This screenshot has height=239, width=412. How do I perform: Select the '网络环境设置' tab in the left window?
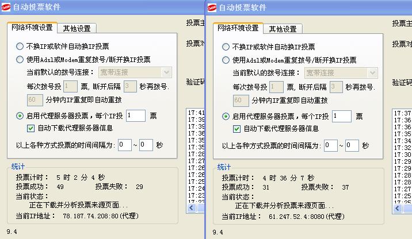tap(32, 28)
